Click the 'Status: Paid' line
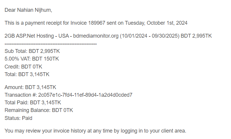The height and width of the screenshot is (139, 231). tap(18, 118)
